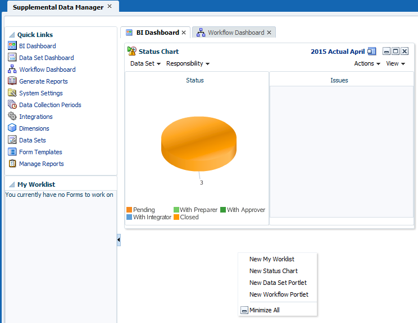
Task: Click the Status column header
Action: click(x=195, y=80)
